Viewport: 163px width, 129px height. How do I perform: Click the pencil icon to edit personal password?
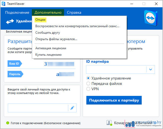point(72,108)
